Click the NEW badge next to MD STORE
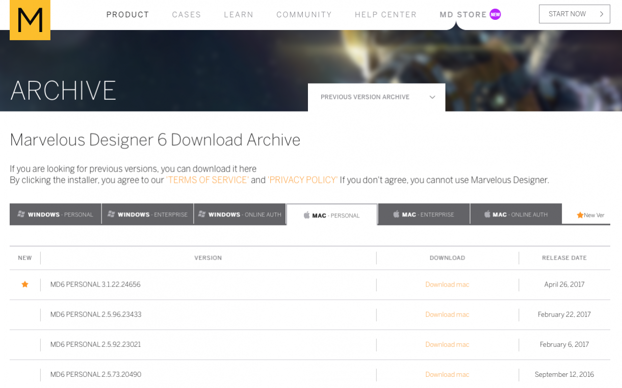Screen dimensions: 622x388 pyautogui.click(x=495, y=14)
